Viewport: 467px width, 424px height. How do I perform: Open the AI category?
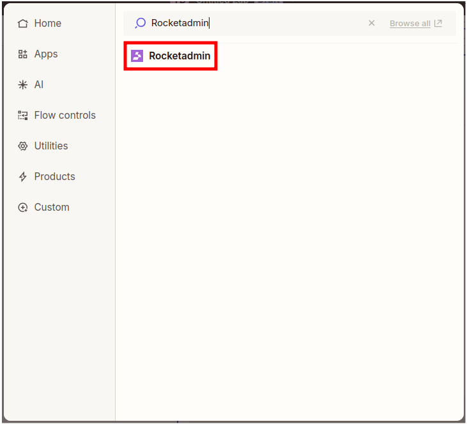[x=31, y=84]
